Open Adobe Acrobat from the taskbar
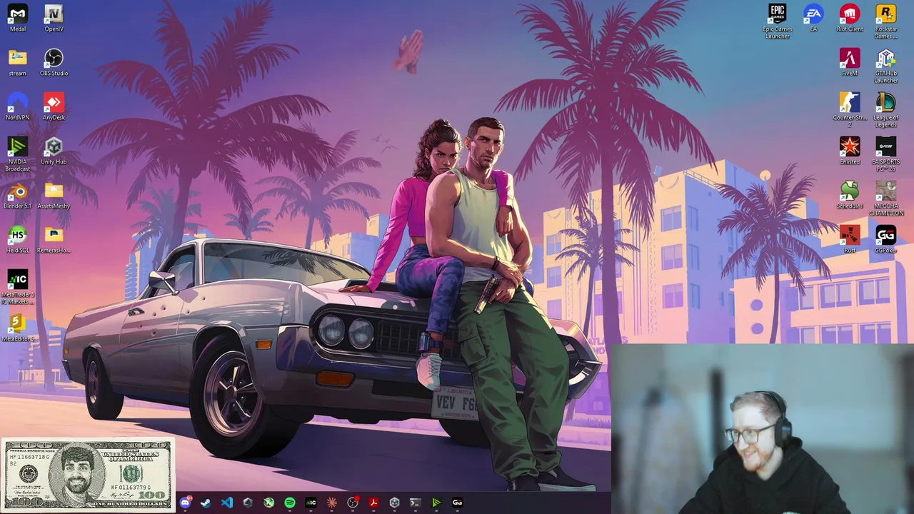 [x=373, y=503]
